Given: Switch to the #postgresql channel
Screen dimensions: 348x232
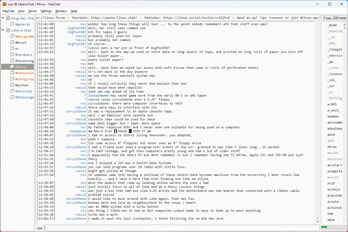Looking at the screenshot, I should (x=24, y=79).
